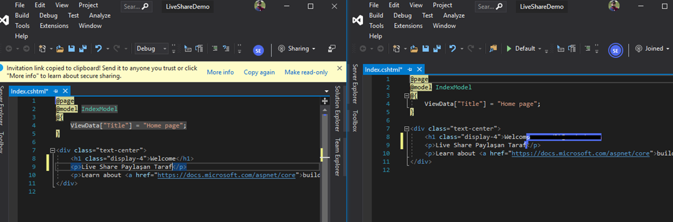Click Find in Files icon in right toolbar
This screenshot has width=673, height=222.
[493, 49]
